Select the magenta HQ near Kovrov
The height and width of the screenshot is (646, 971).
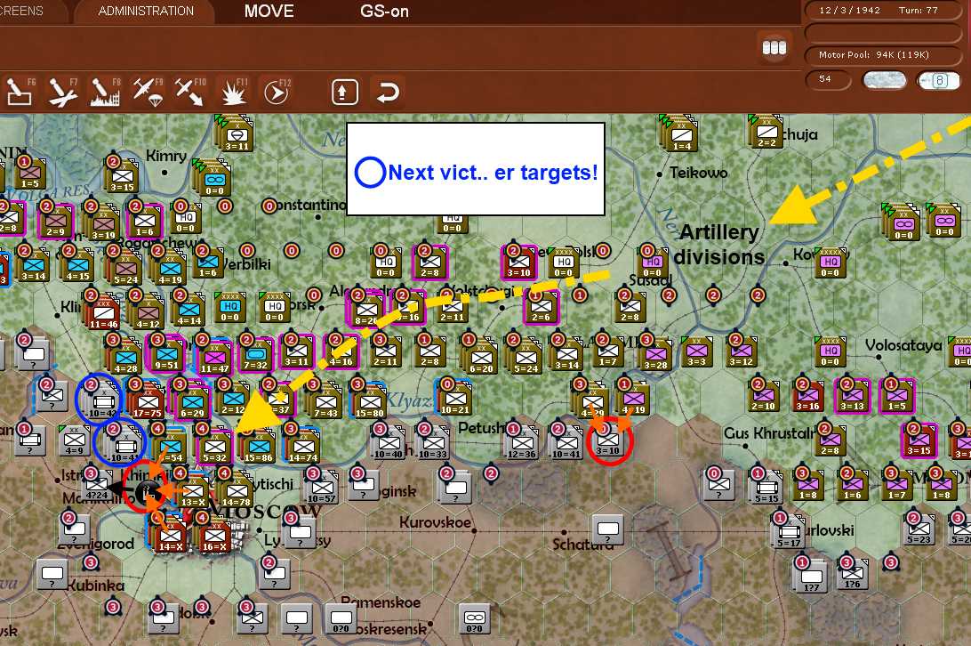click(x=830, y=262)
